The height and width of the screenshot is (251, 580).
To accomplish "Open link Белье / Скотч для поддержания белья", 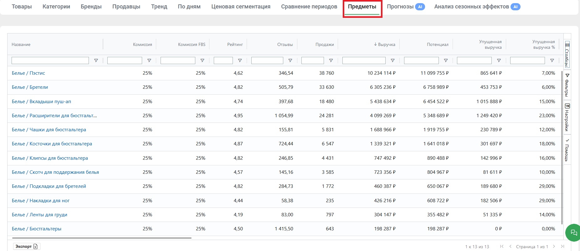I will [55, 172].
